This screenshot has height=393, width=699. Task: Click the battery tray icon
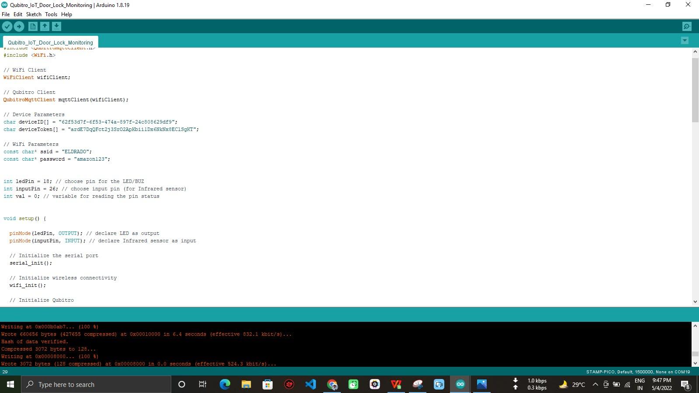tap(616, 384)
